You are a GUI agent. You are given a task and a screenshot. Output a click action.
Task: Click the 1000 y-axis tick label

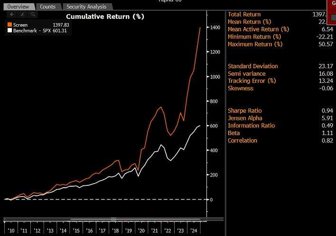215,77
